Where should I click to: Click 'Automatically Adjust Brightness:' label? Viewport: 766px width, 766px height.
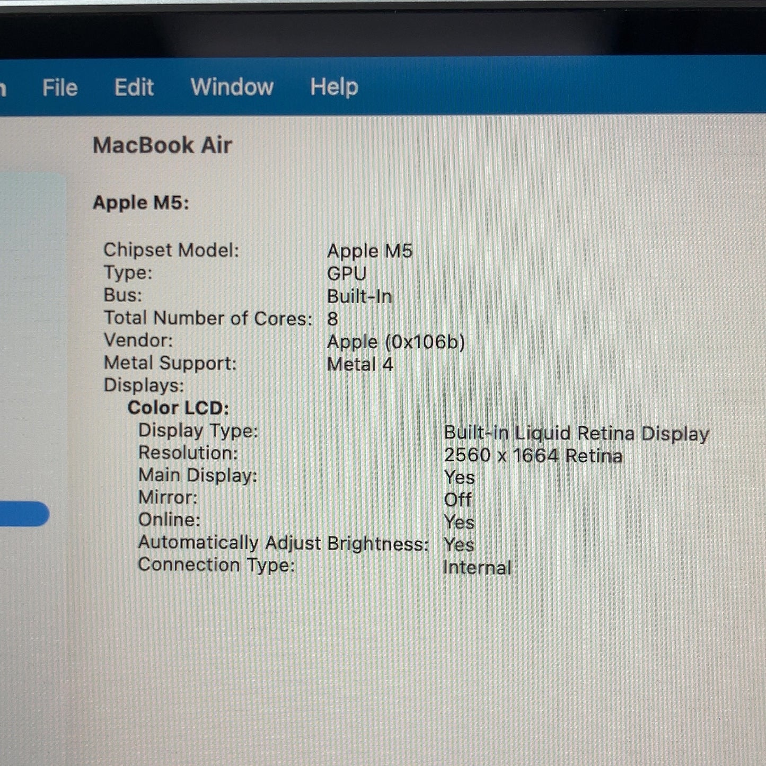click(x=283, y=543)
